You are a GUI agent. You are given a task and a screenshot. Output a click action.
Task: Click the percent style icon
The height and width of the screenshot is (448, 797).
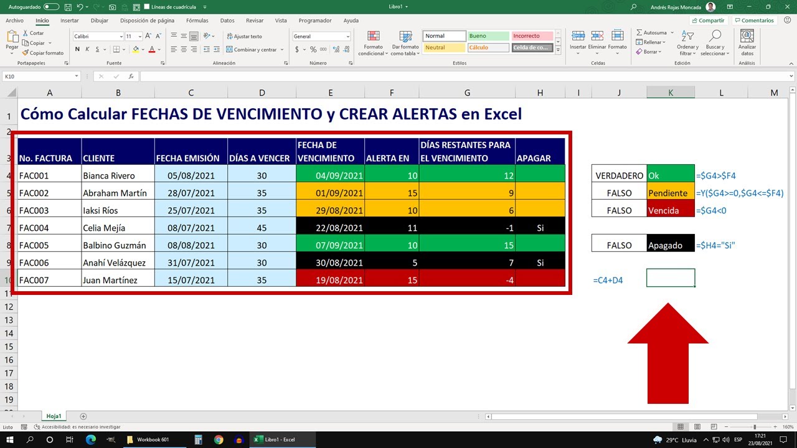(x=313, y=49)
